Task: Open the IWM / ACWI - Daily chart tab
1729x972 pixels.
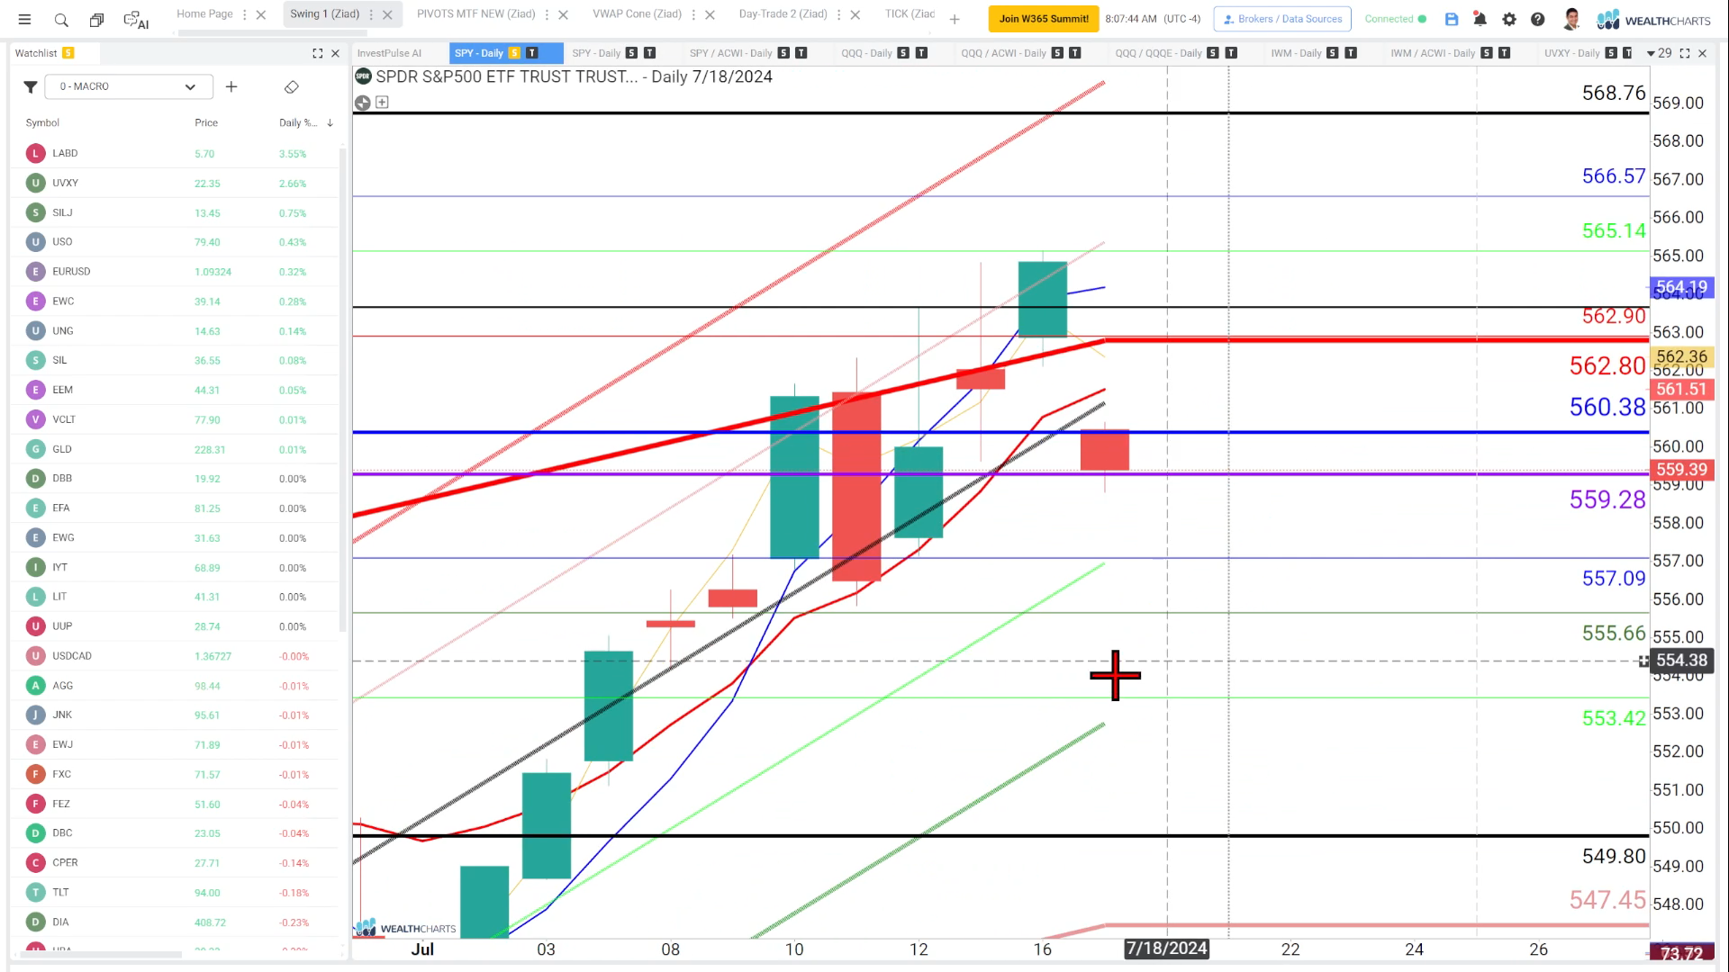Action: [x=1433, y=53]
